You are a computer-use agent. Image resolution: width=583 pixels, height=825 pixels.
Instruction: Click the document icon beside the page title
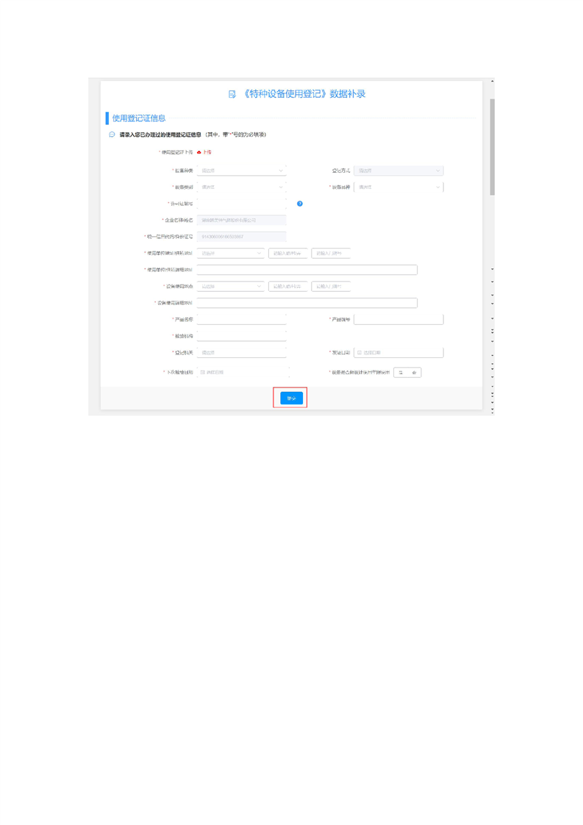click(x=232, y=94)
